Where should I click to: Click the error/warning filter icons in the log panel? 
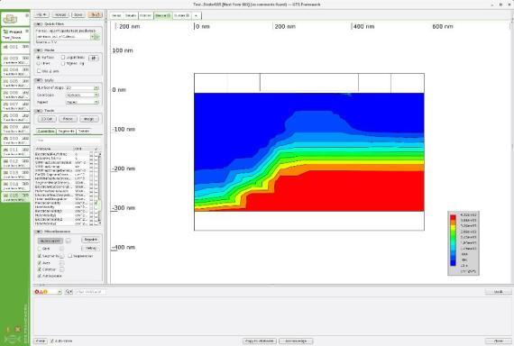(41, 292)
